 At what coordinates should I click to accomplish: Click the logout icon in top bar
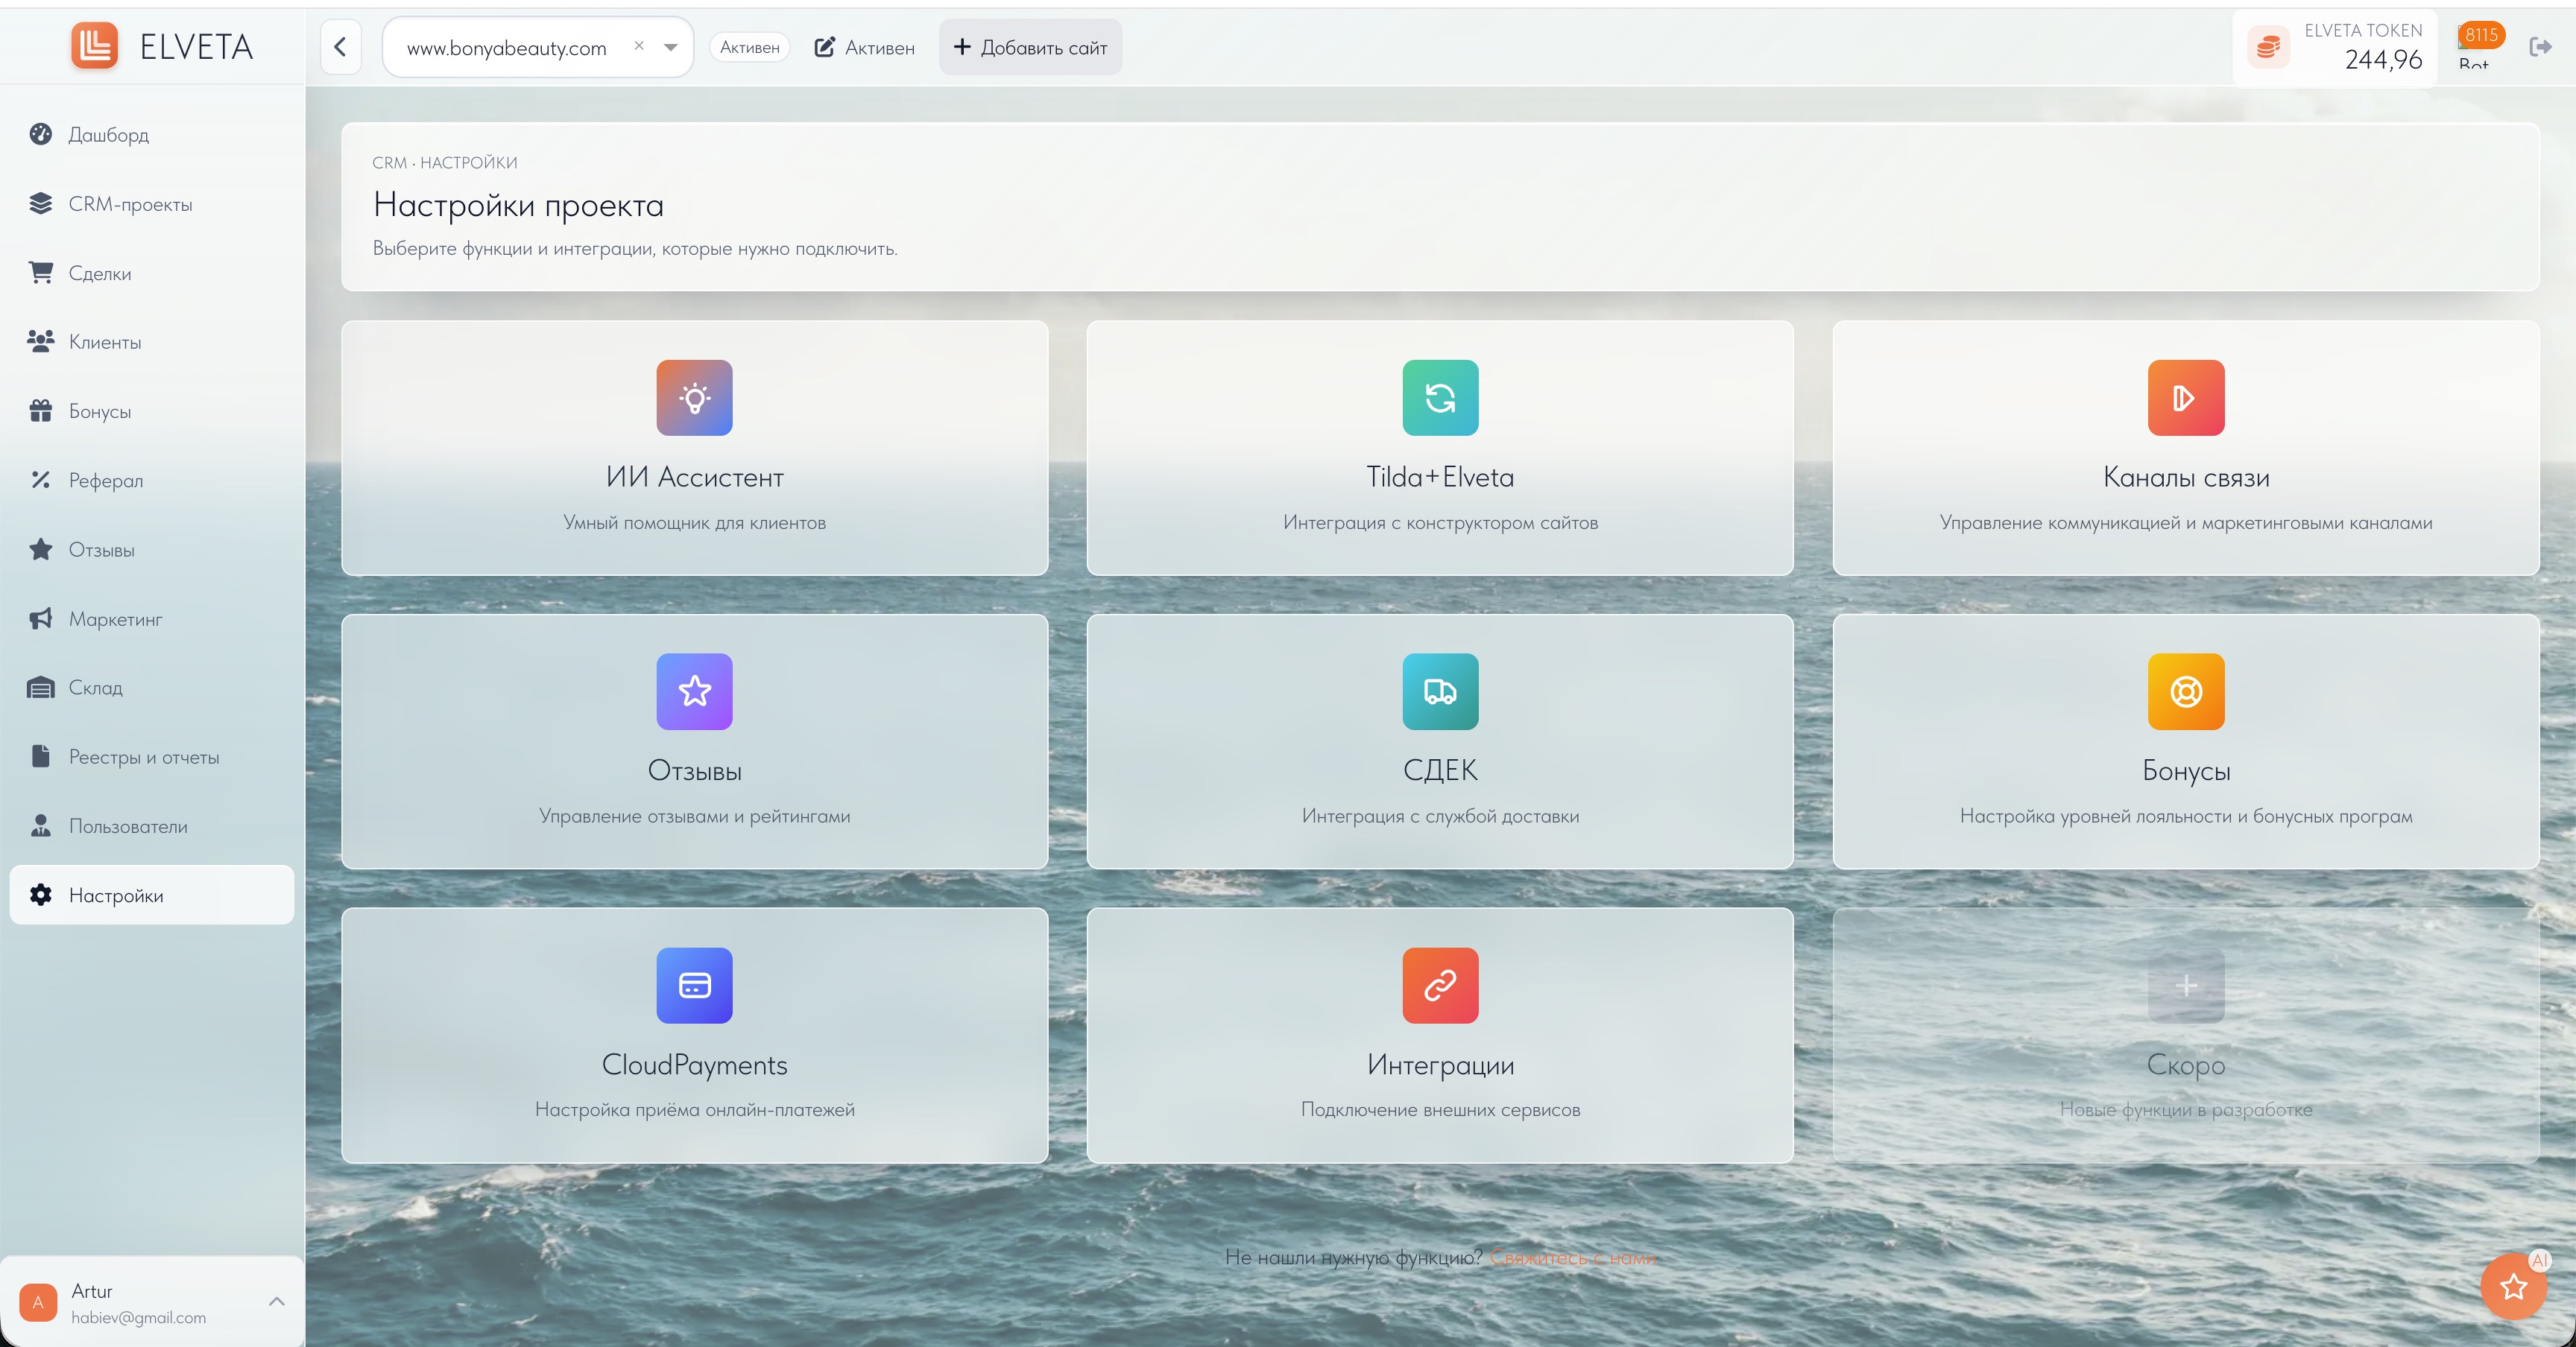pyautogui.click(x=2540, y=47)
